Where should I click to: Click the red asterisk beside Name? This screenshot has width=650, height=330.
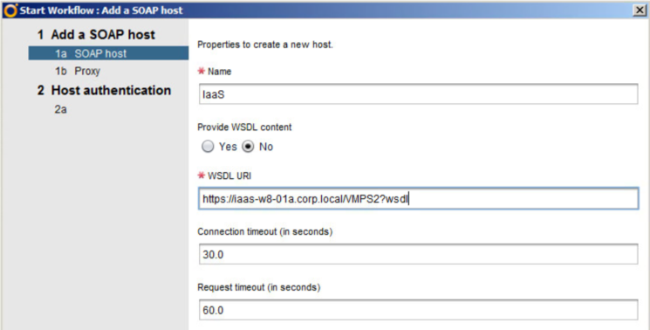pyautogui.click(x=202, y=71)
